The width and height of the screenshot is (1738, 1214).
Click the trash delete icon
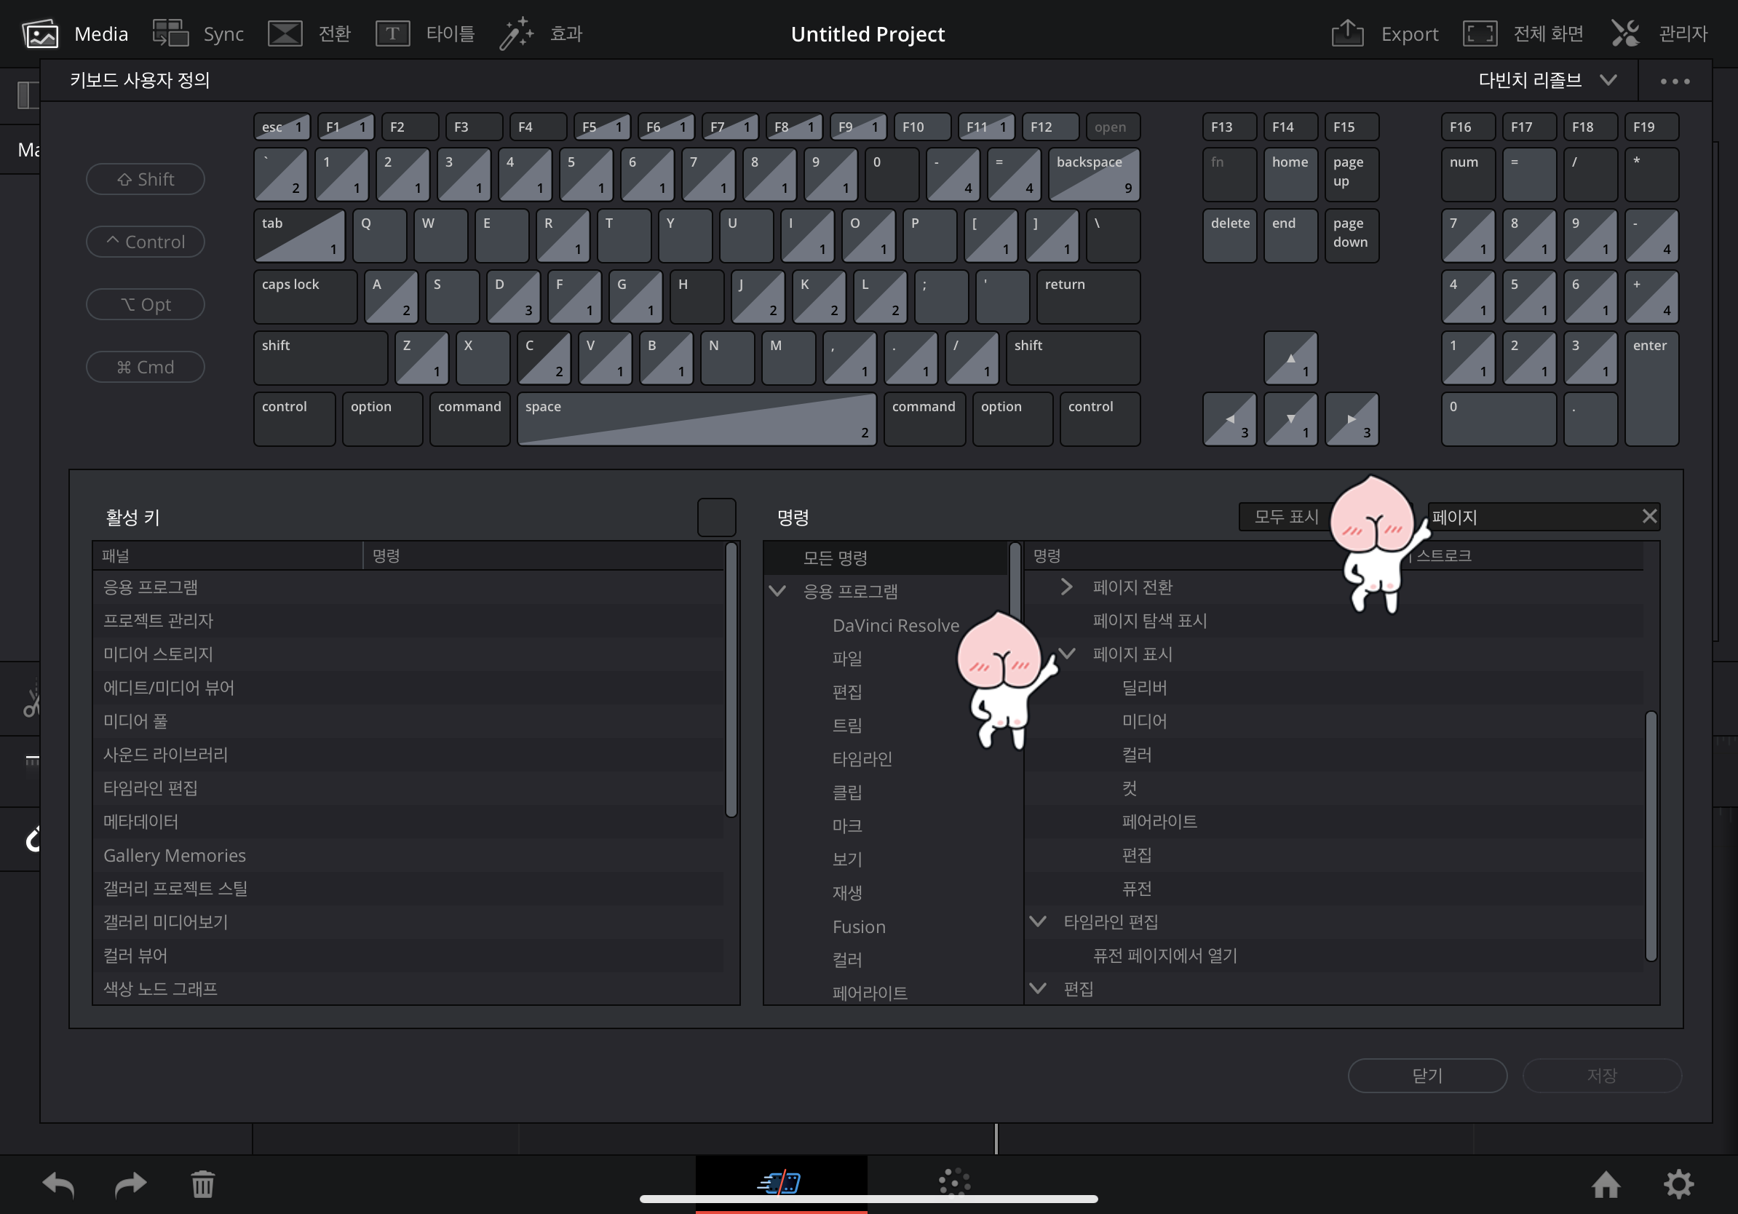tap(203, 1184)
